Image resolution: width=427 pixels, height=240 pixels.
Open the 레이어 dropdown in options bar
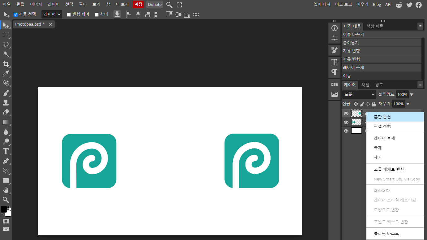click(x=52, y=14)
